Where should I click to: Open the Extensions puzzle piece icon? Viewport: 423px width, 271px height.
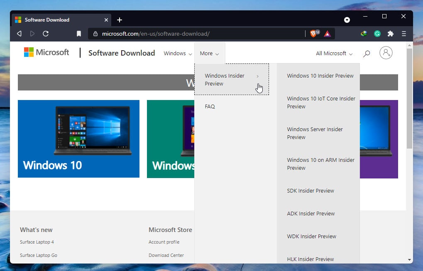[x=390, y=34]
